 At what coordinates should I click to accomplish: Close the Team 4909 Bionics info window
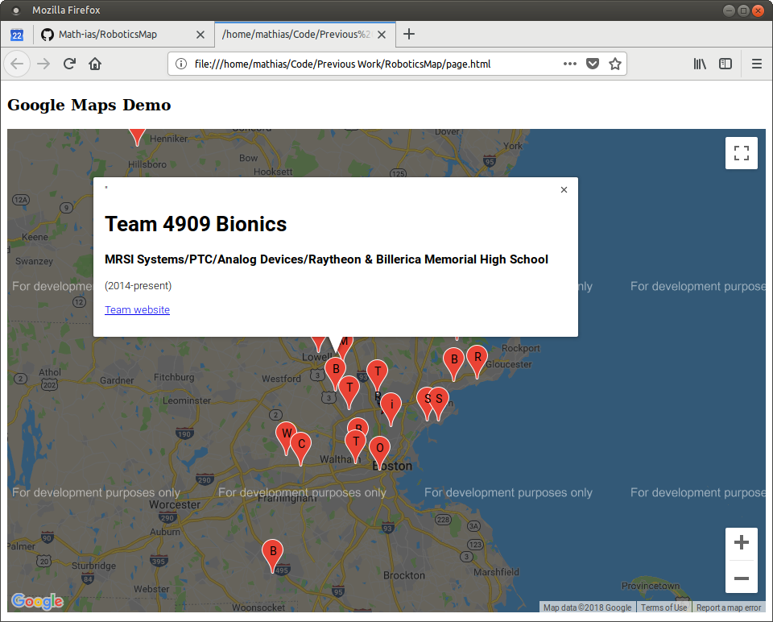pos(564,190)
